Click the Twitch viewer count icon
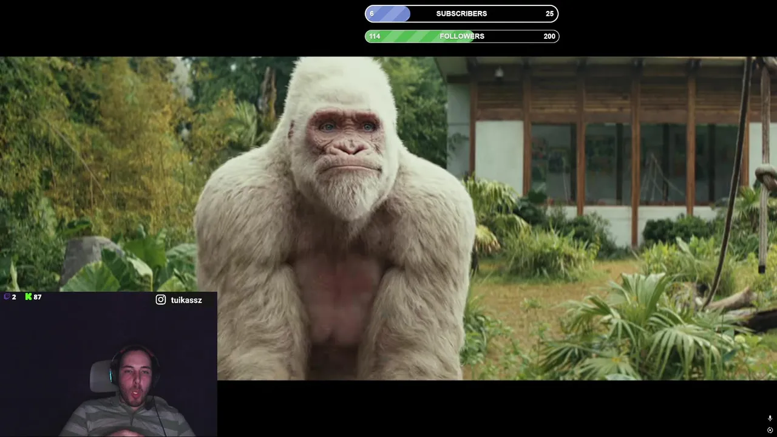 tap(7, 297)
